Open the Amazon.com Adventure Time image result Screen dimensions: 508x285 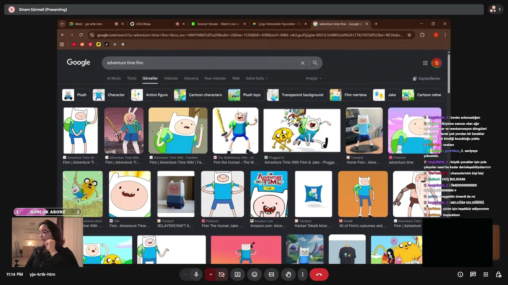269,194
